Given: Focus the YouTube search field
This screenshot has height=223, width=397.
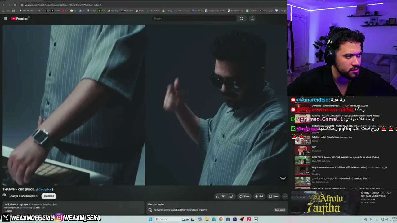Looking at the screenshot, I should [x=194, y=19].
